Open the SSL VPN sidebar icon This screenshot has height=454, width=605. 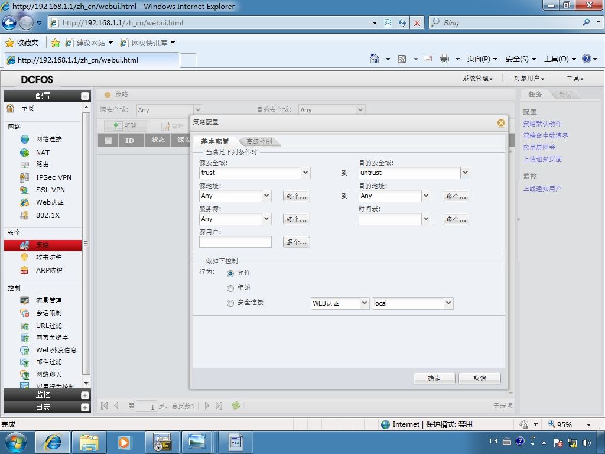point(25,190)
